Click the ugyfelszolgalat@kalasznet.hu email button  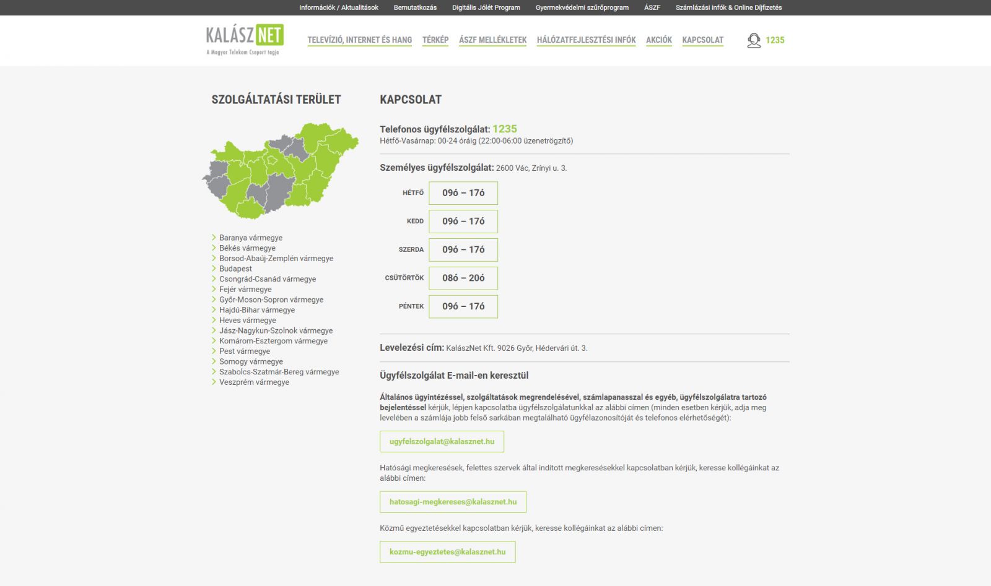(x=442, y=442)
